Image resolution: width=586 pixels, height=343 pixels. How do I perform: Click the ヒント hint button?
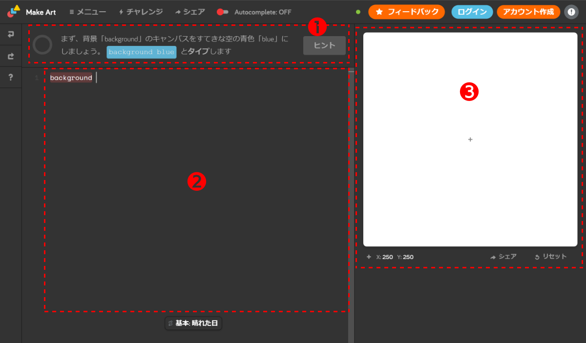pyautogui.click(x=324, y=45)
